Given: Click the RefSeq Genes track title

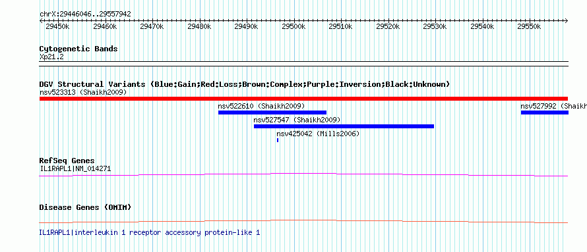Looking at the screenshot, I should [x=67, y=161].
